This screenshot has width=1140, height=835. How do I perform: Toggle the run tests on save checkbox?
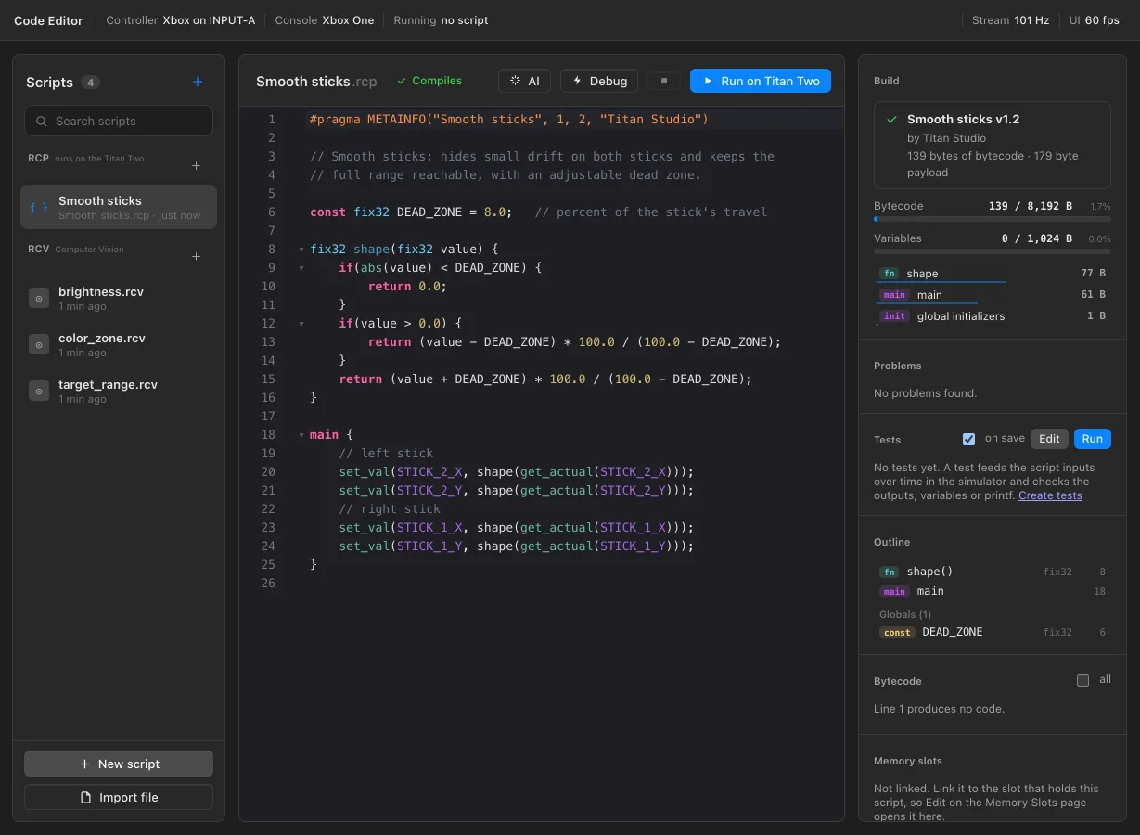click(x=969, y=439)
